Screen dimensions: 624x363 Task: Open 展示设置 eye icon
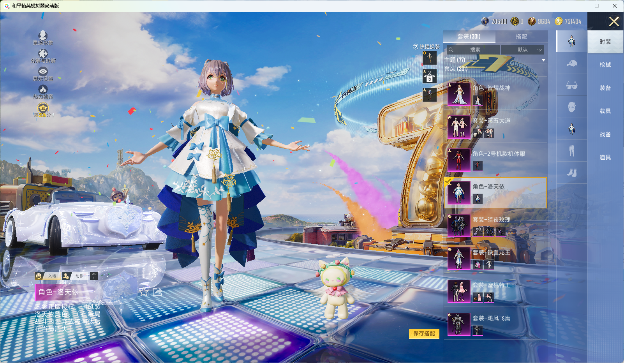[x=43, y=71]
